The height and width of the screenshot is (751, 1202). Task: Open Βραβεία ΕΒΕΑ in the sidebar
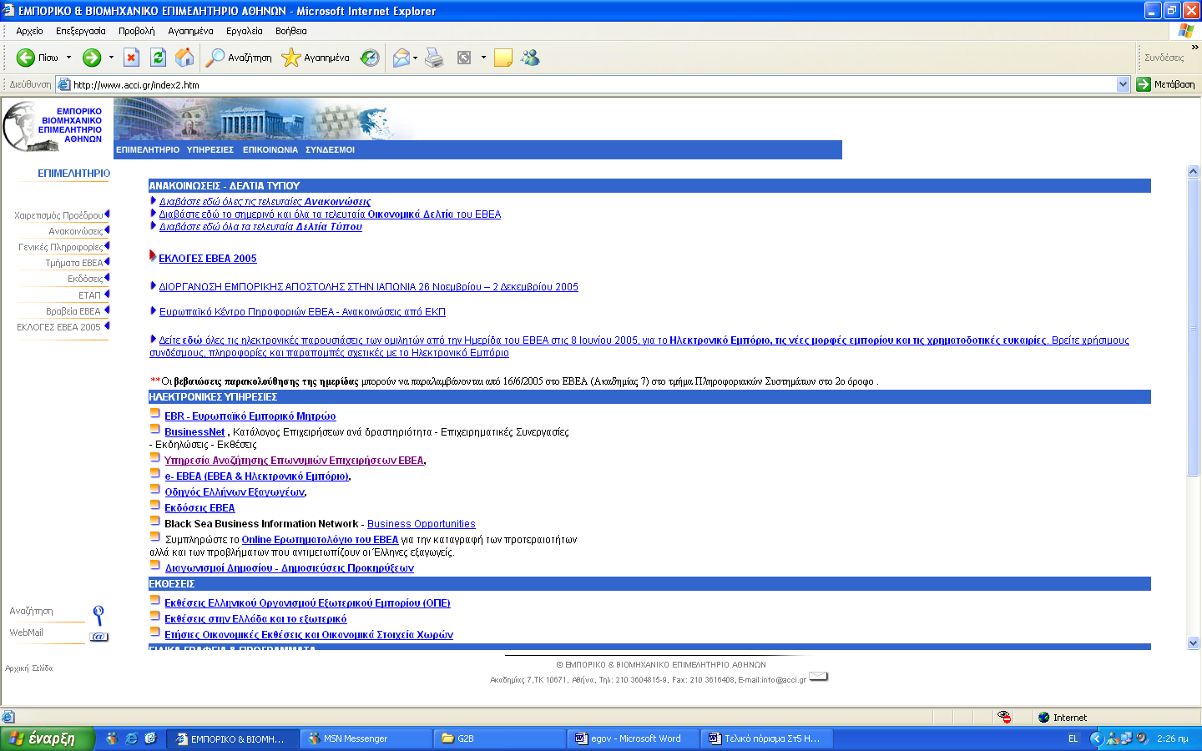coord(73,311)
